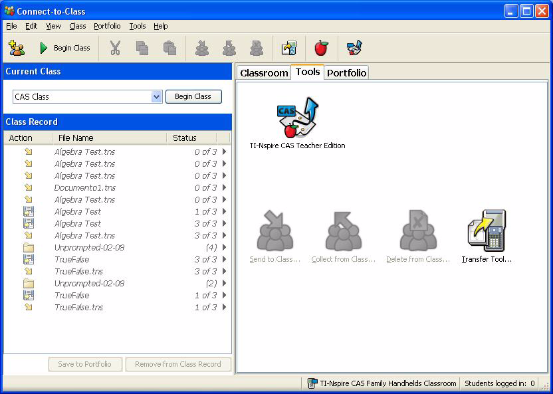The height and width of the screenshot is (394, 553).
Task: Switch to the Classroom tab
Action: [x=264, y=73]
